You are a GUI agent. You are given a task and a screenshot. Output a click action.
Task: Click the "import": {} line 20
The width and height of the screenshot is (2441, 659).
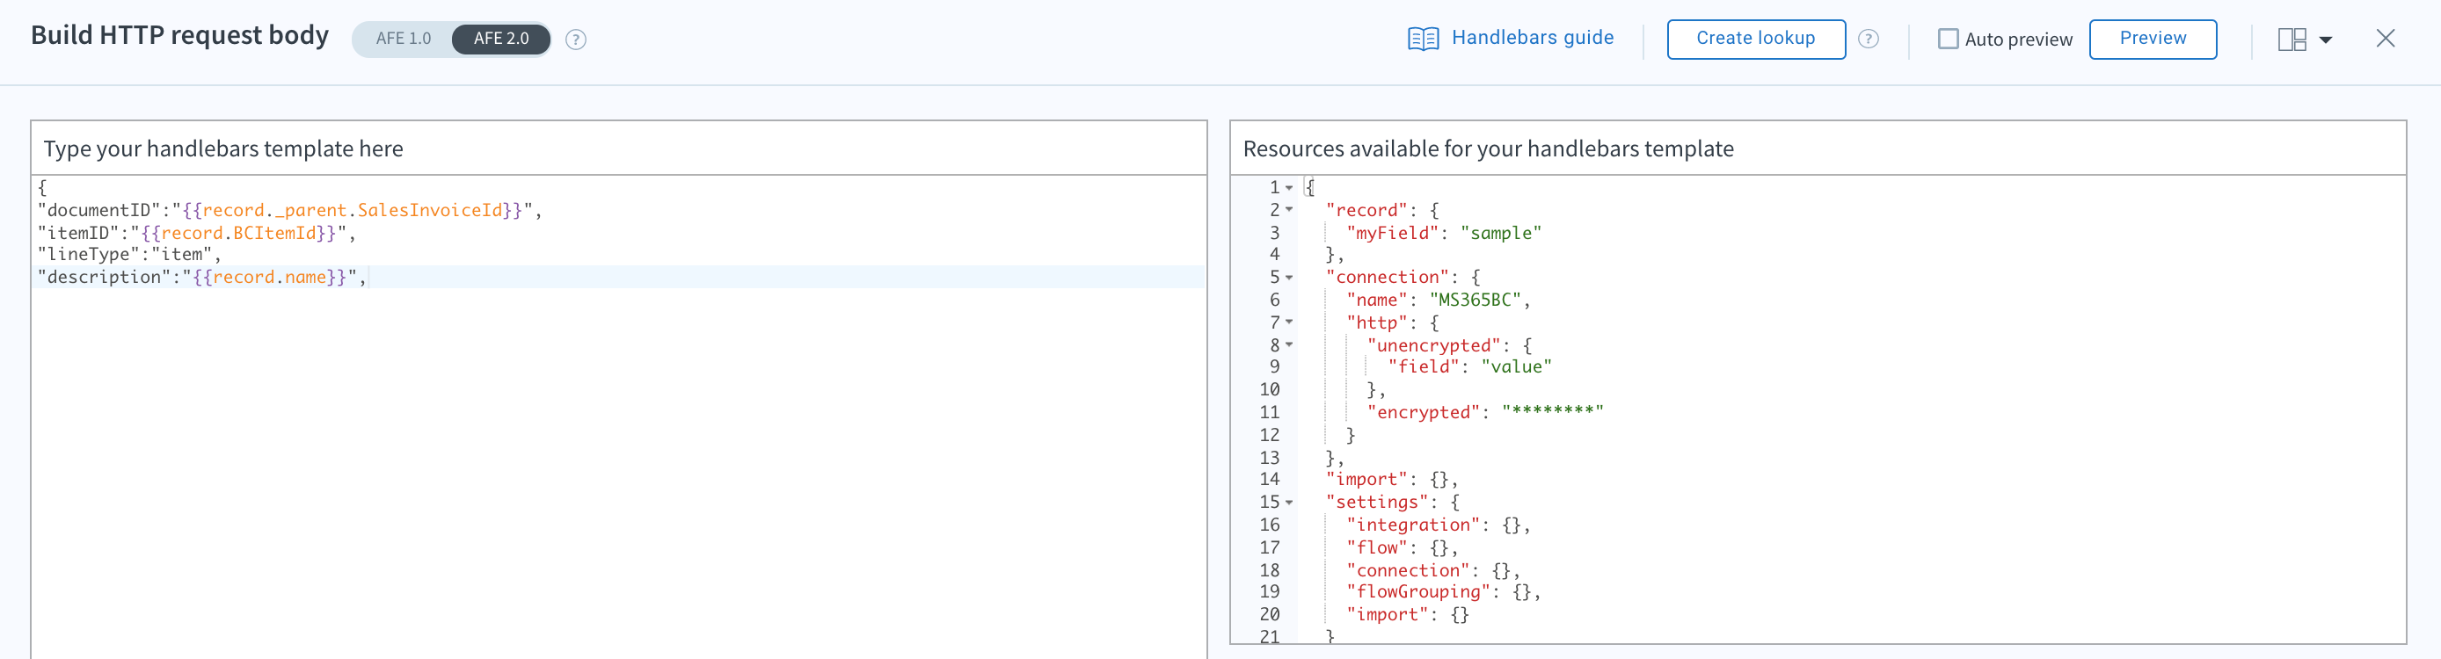[x=1407, y=614]
